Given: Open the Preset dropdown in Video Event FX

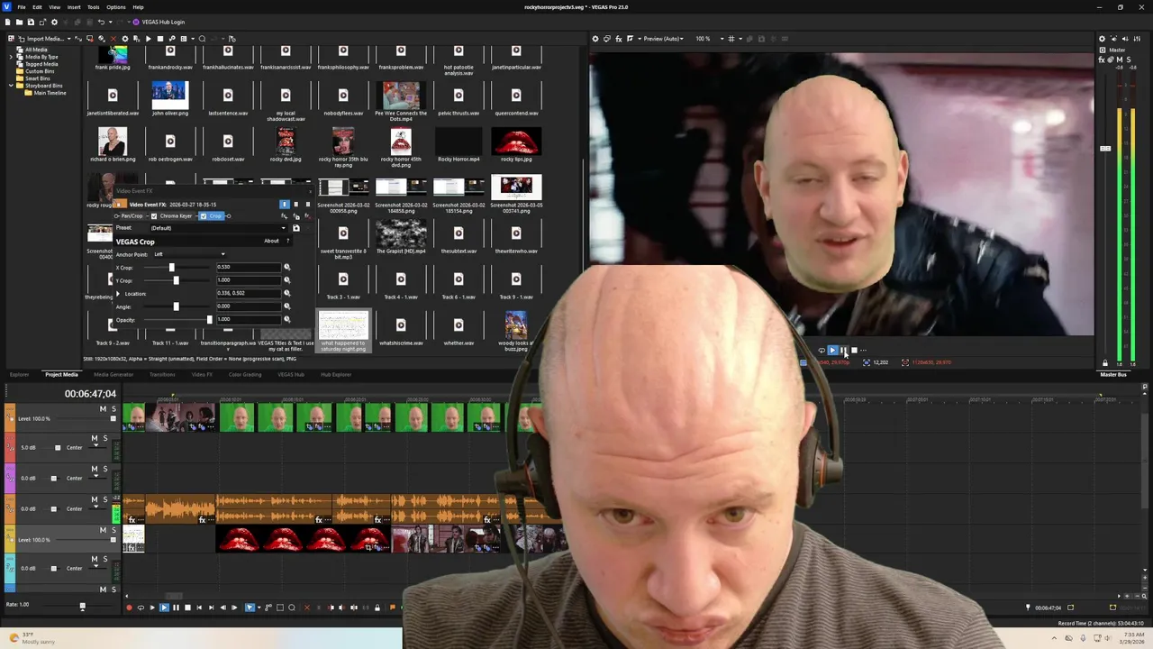Looking at the screenshot, I should point(218,228).
